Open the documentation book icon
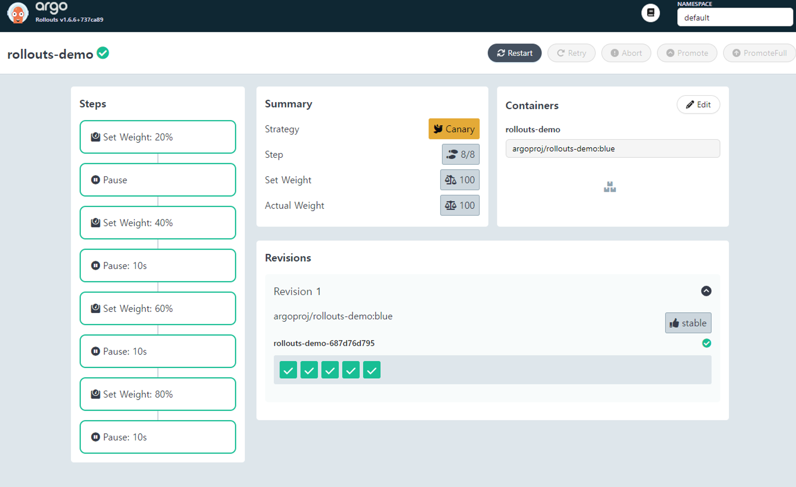Screen dimensions: 796x487 pyautogui.click(x=650, y=13)
